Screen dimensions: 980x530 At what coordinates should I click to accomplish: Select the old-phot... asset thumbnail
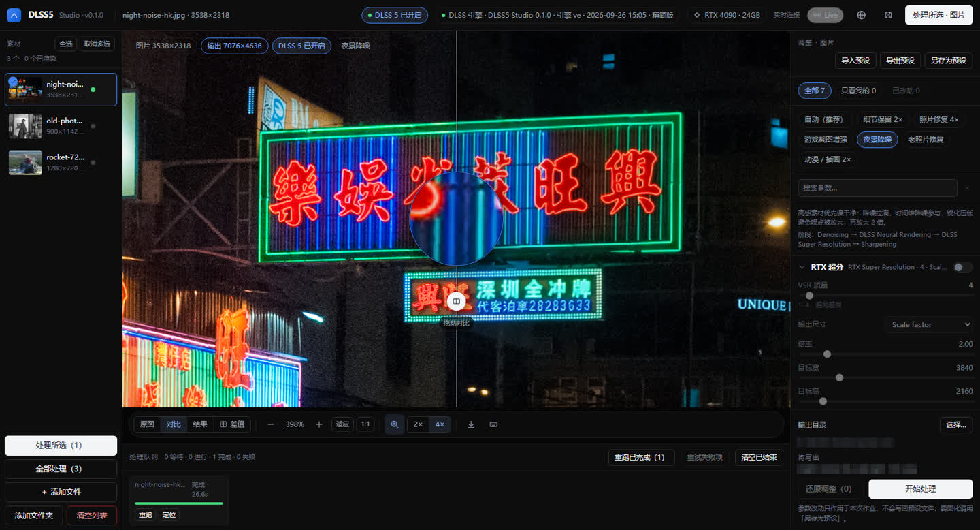pyautogui.click(x=25, y=126)
